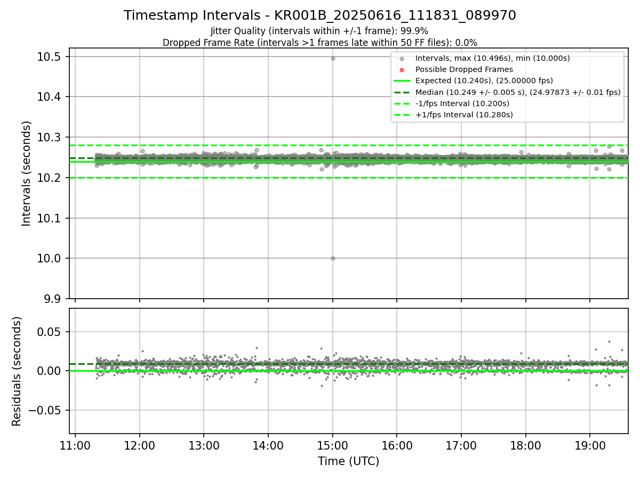
Task: Click the 13:00 x-axis tick label
Action: [x=204, y=446]
